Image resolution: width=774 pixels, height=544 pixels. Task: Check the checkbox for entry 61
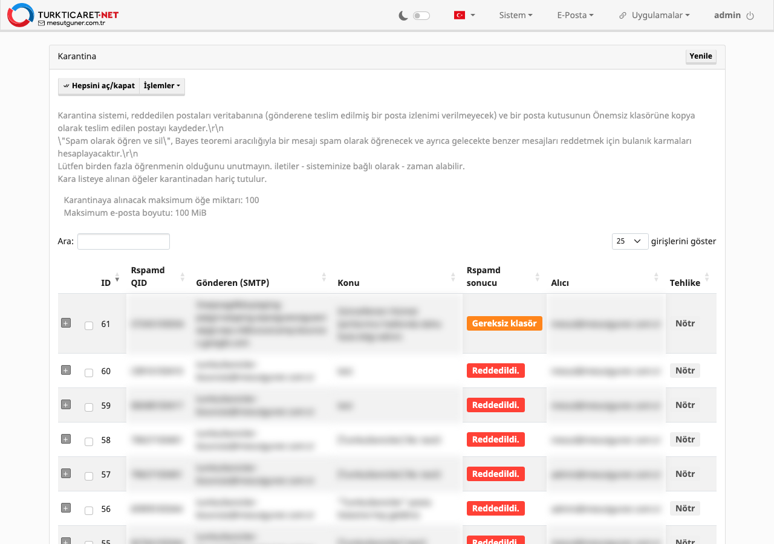coord(89,326)
